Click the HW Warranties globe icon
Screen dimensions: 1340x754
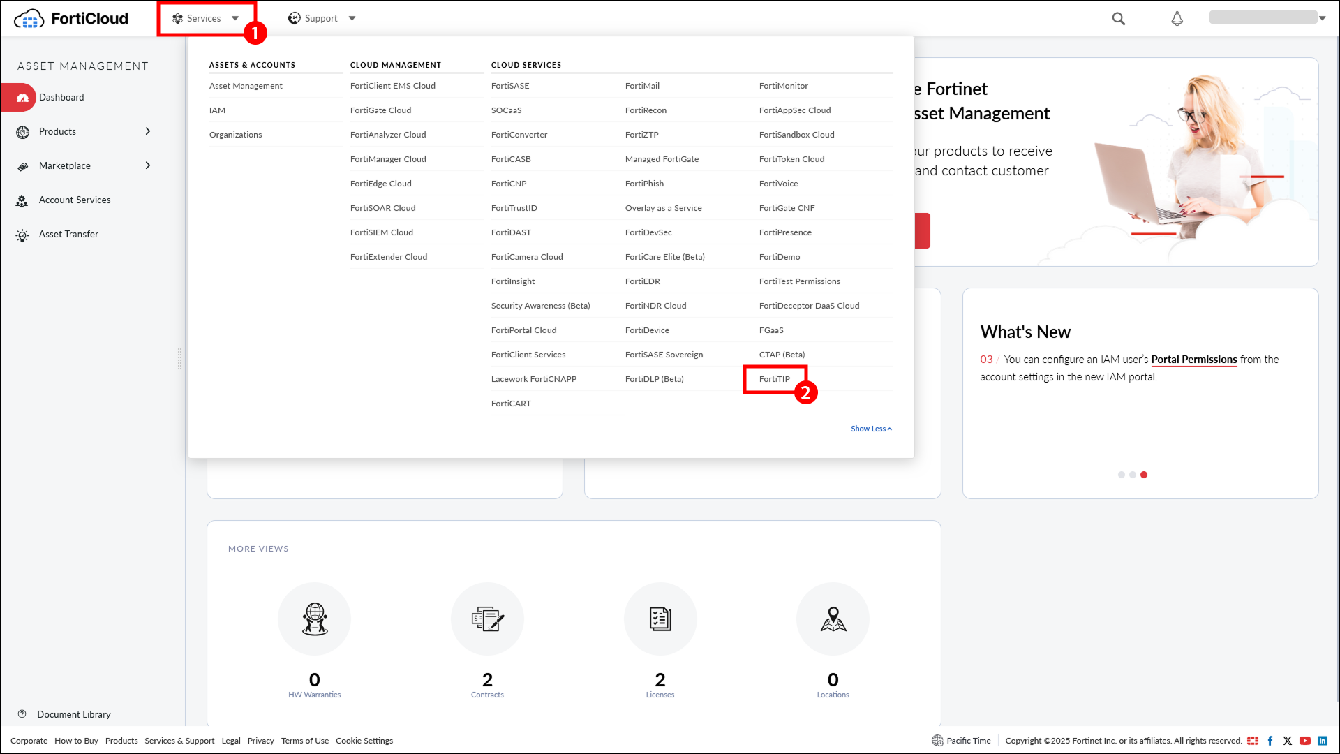coord(314,619)
